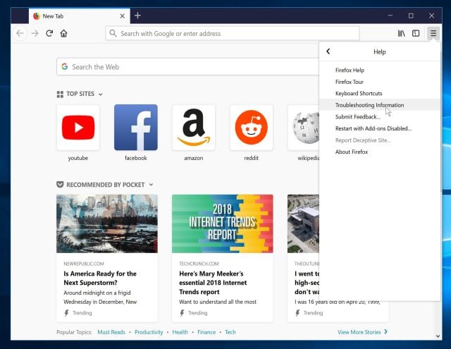Open the Health topic link
The image size is (451, 349).
point(180,332)
